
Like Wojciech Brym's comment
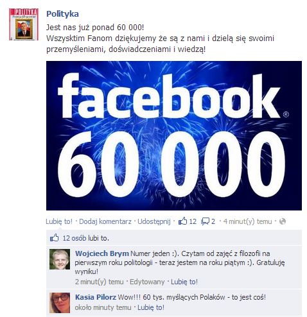184,282
